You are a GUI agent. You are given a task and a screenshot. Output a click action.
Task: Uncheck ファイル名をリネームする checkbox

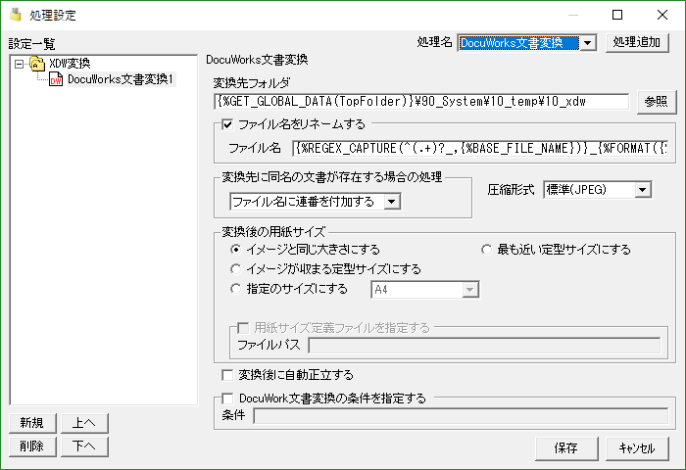pyautogui.click(x=227, y=124)
